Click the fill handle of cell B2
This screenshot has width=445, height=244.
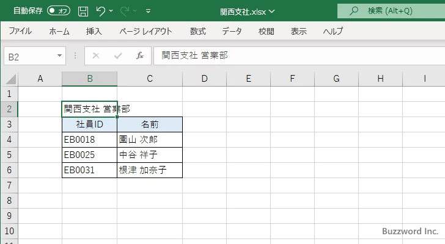point(117,117)
